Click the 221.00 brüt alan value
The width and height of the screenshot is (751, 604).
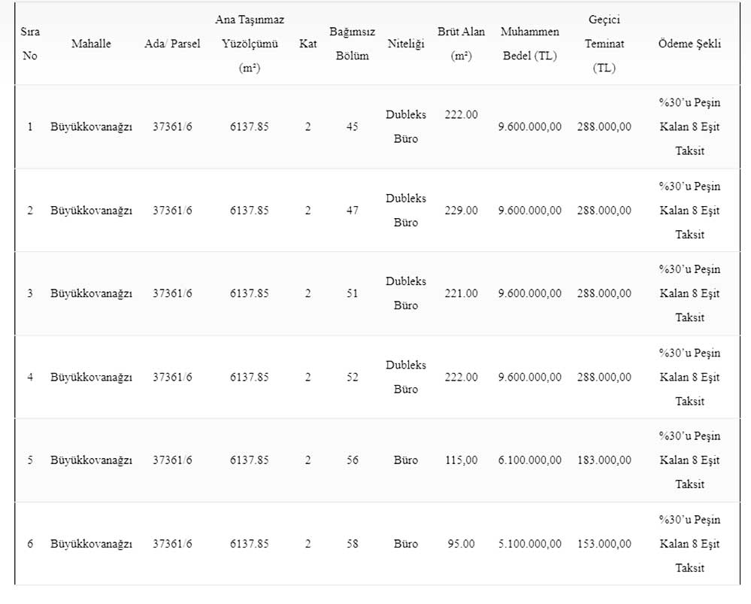(x=461, y=293)
